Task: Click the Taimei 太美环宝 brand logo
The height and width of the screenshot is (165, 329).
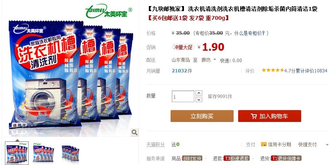Action: 109,11
